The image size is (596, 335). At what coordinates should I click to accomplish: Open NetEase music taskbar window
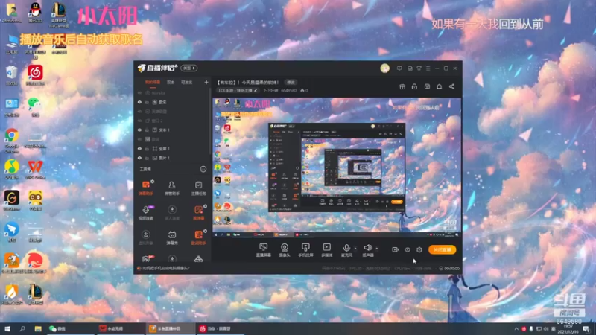tap(220, 328)
